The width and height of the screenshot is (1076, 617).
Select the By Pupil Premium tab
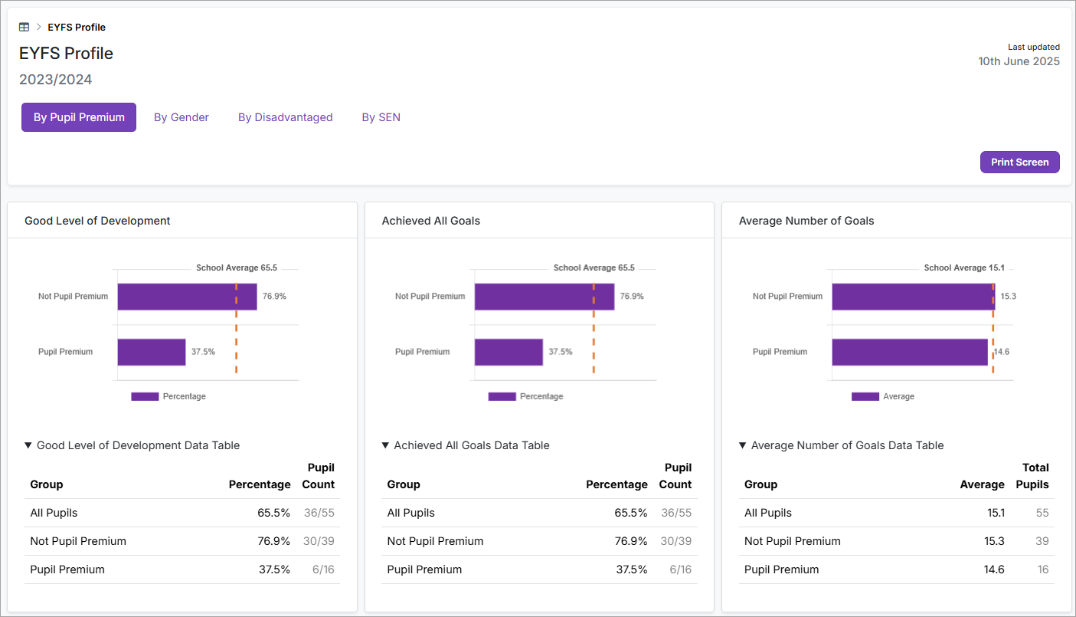click(78, 117)
